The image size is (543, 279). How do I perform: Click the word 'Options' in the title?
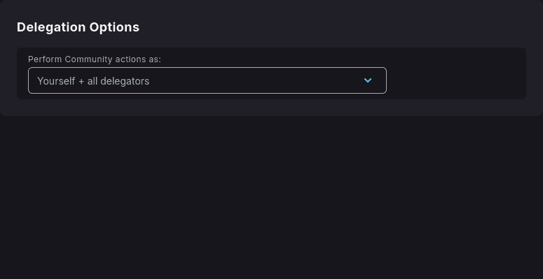click(114, 27)
